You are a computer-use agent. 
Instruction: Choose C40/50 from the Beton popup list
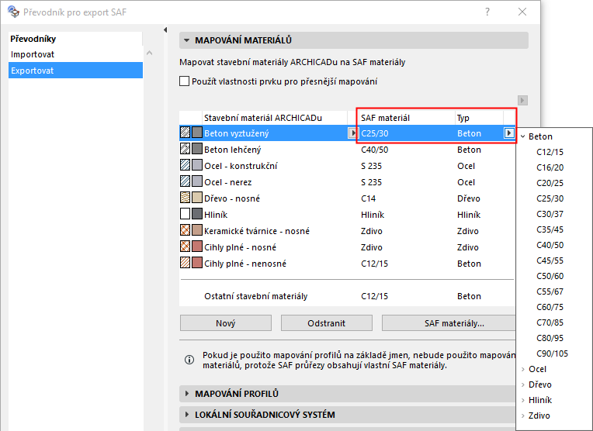tap(550, 245)
